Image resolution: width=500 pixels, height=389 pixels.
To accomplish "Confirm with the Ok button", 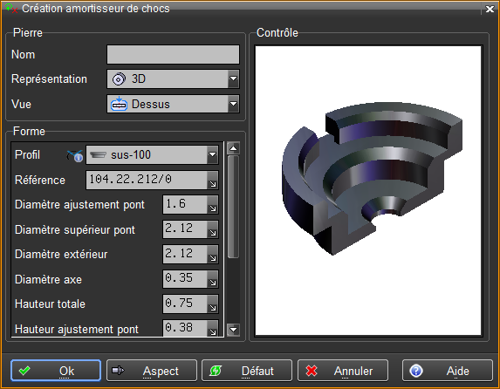I will [x=56, y=371].
